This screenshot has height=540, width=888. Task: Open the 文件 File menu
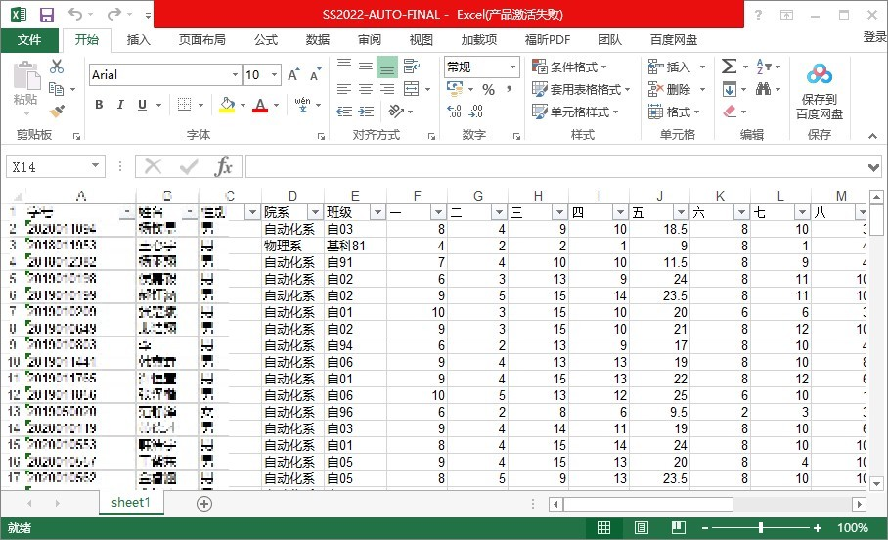pyautogui.click(x=29, y=40)
